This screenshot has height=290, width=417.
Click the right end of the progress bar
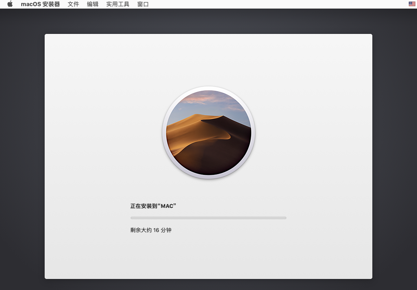285,218
